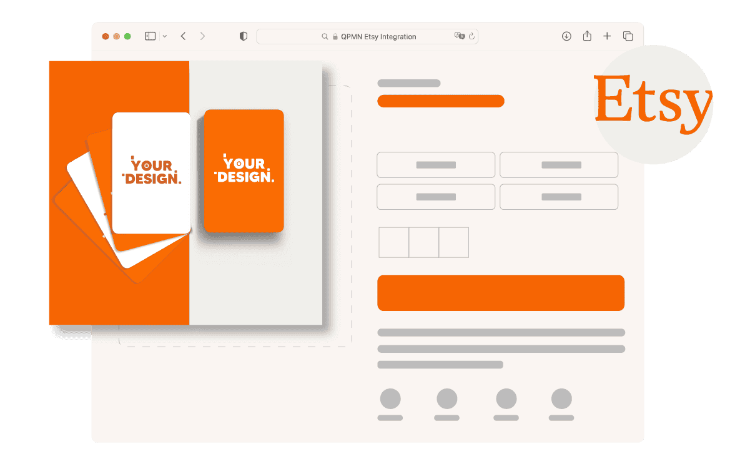The image size is (735, 469).
Task: Go back with the left arrow
Action: 183,36
